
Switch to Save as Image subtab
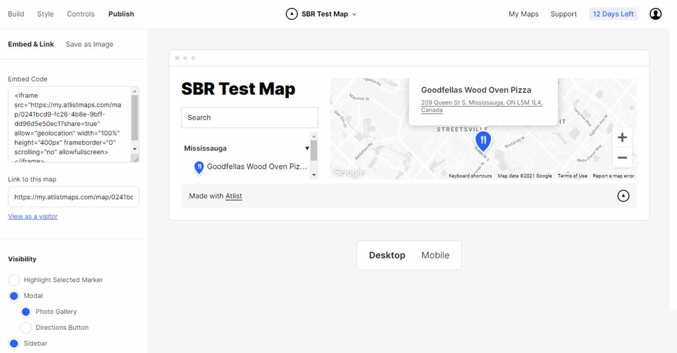click(90, 44)
